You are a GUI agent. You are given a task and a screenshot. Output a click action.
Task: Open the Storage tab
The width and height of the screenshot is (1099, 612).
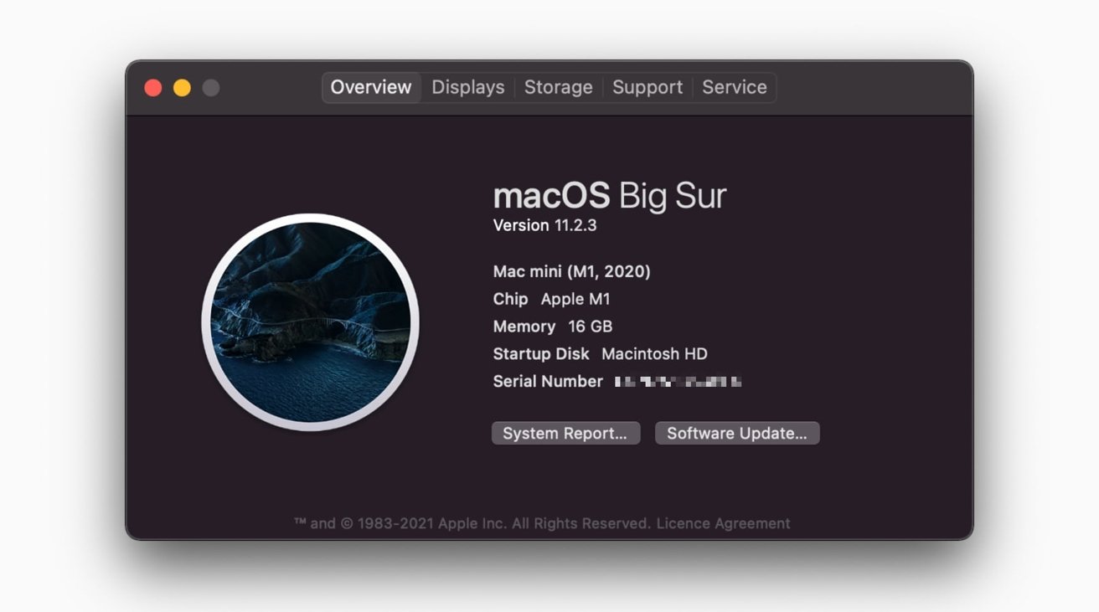click(558, 87)
